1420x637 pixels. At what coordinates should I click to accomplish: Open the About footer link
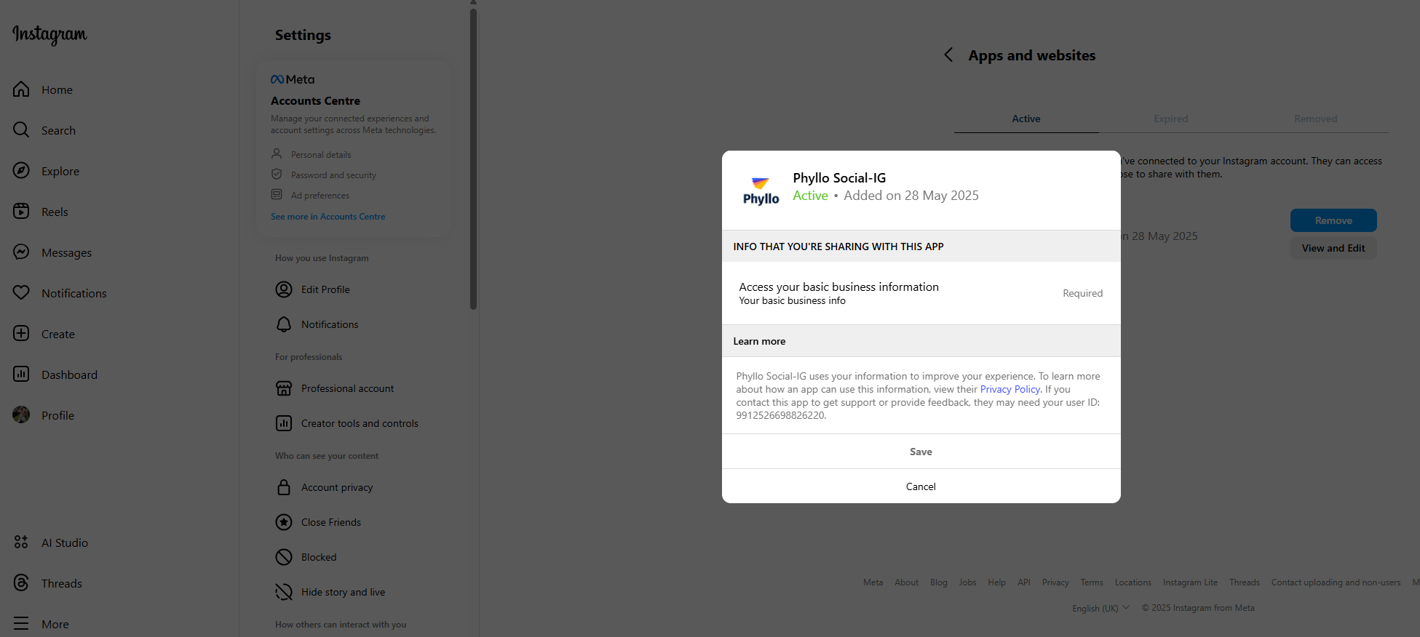[906, 582]
